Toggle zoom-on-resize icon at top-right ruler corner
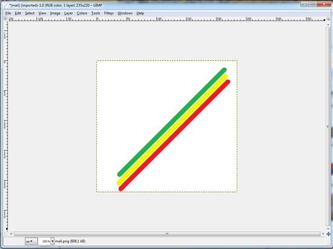Image resolution: width=333 pixels, height=249 pixels. click(x=328, y=19)
